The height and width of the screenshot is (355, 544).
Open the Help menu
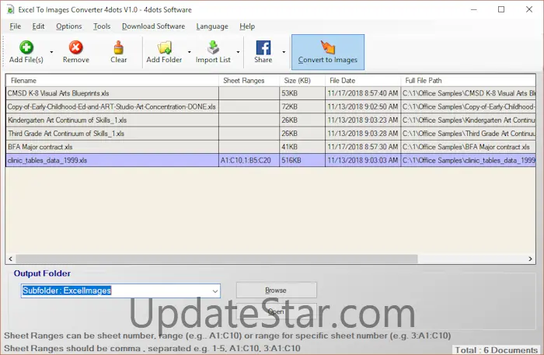point(247,26)
